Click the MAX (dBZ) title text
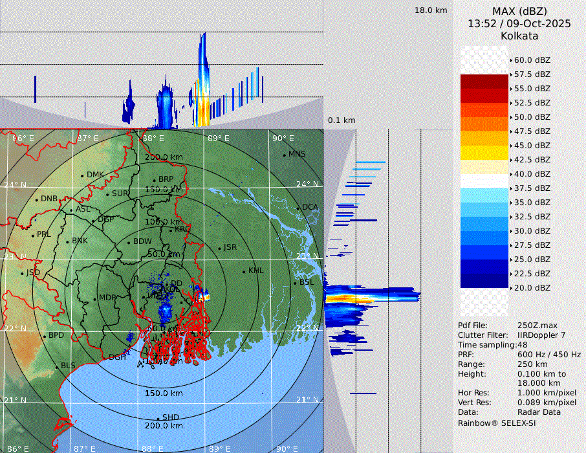586x453 pixels. pos(519,11)
